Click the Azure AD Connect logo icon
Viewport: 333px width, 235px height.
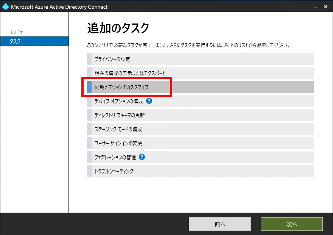tap(5, 6)
